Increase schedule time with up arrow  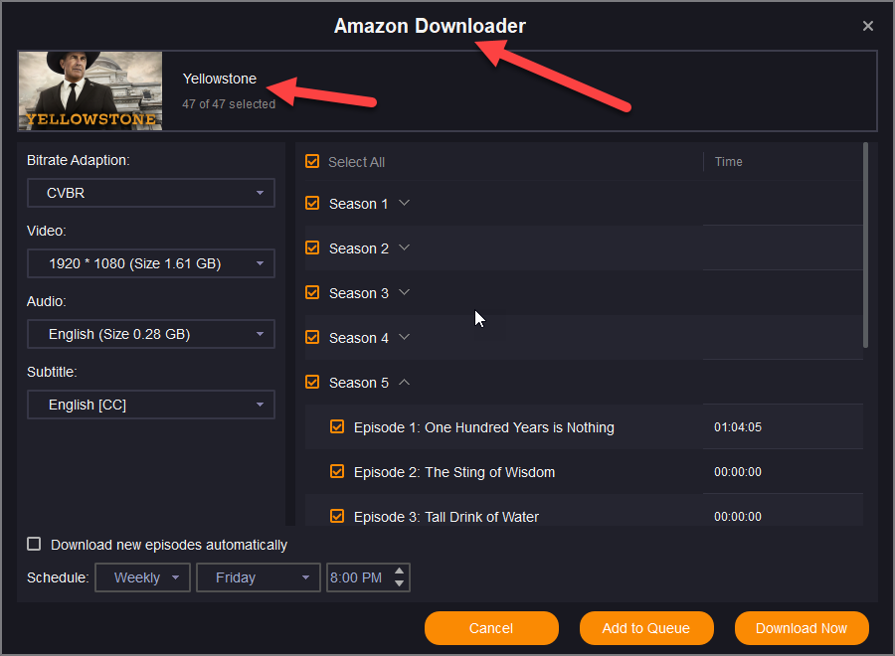(400, 571)
